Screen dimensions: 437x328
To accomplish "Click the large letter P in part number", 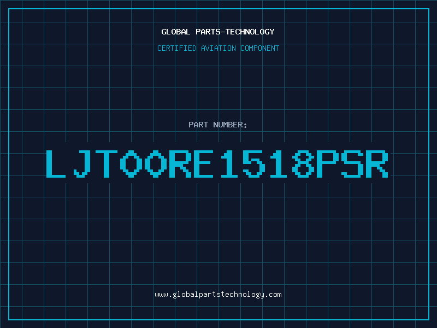I will click(x=328, y=163).
